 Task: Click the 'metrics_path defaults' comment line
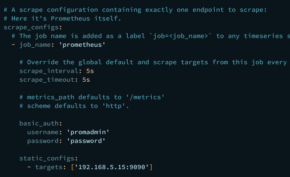point(92,97)
